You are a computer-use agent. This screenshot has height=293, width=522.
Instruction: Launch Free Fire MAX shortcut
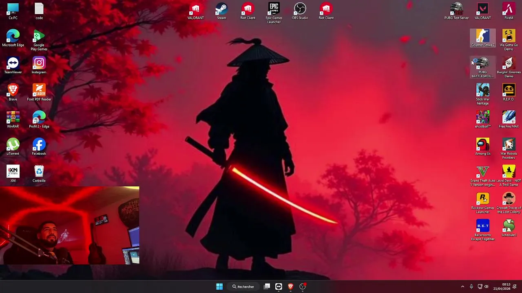(x=509, y=120)
